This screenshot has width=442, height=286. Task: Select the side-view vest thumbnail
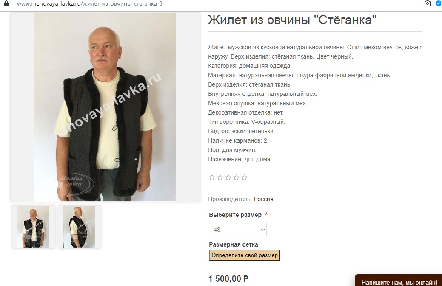pos(79,227)
